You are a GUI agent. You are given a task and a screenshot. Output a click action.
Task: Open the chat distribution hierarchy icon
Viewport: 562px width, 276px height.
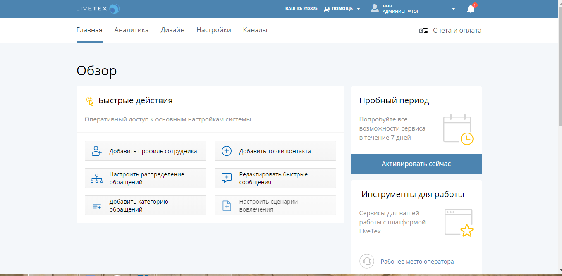click(96, 178)
